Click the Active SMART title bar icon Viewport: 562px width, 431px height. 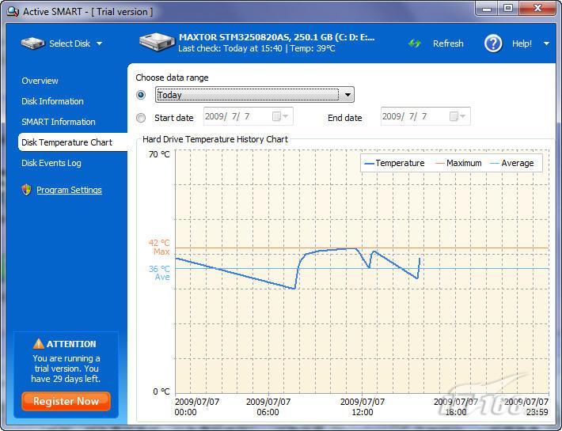click(x=13, y=11)
